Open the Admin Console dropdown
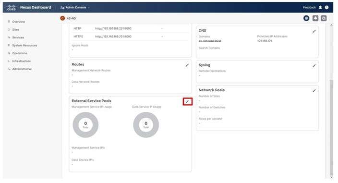Screen dimensions: 338x183 75,7
